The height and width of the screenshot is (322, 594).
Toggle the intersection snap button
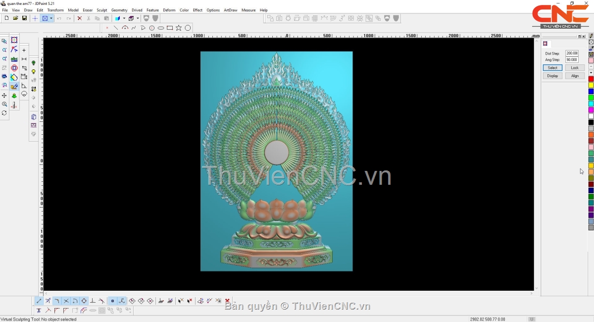pyautogui.click(x=66, y=301)
